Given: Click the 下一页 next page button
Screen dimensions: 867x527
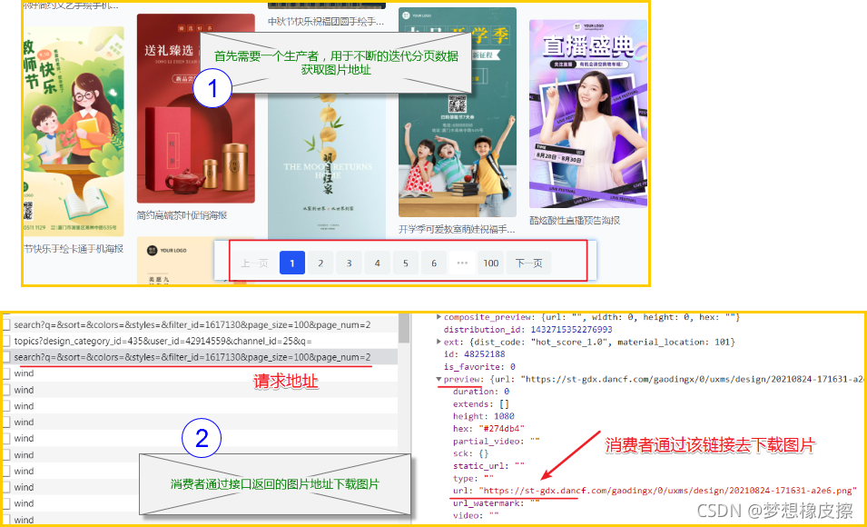Looking at the screenshot, I should tap(529, 263).
